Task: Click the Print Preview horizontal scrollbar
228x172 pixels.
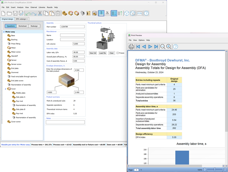Action: click(166, 166)
